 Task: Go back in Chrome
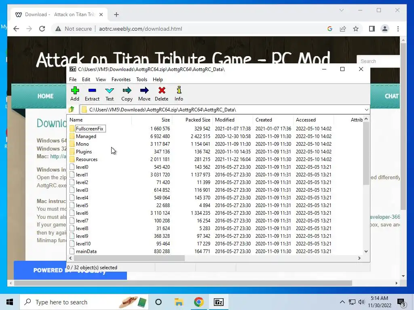[16, 29]
